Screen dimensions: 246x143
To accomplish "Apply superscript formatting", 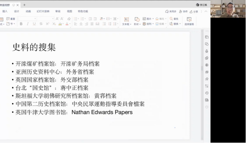I will pyautogui.click(x=47, y=24).
